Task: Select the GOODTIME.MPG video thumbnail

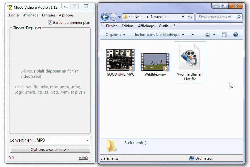Action: [120, 60]
